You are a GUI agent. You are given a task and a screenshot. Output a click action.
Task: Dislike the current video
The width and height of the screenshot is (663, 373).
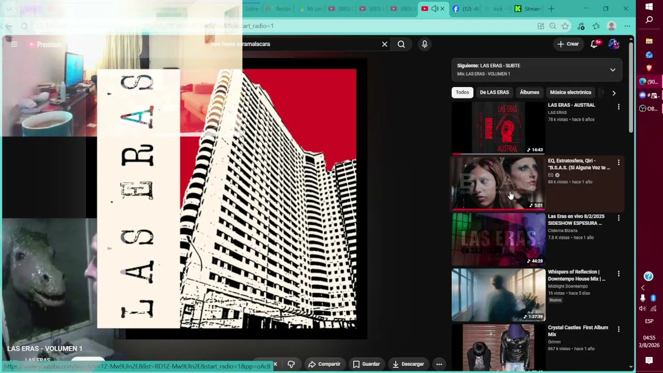click(x=291, y=364)
